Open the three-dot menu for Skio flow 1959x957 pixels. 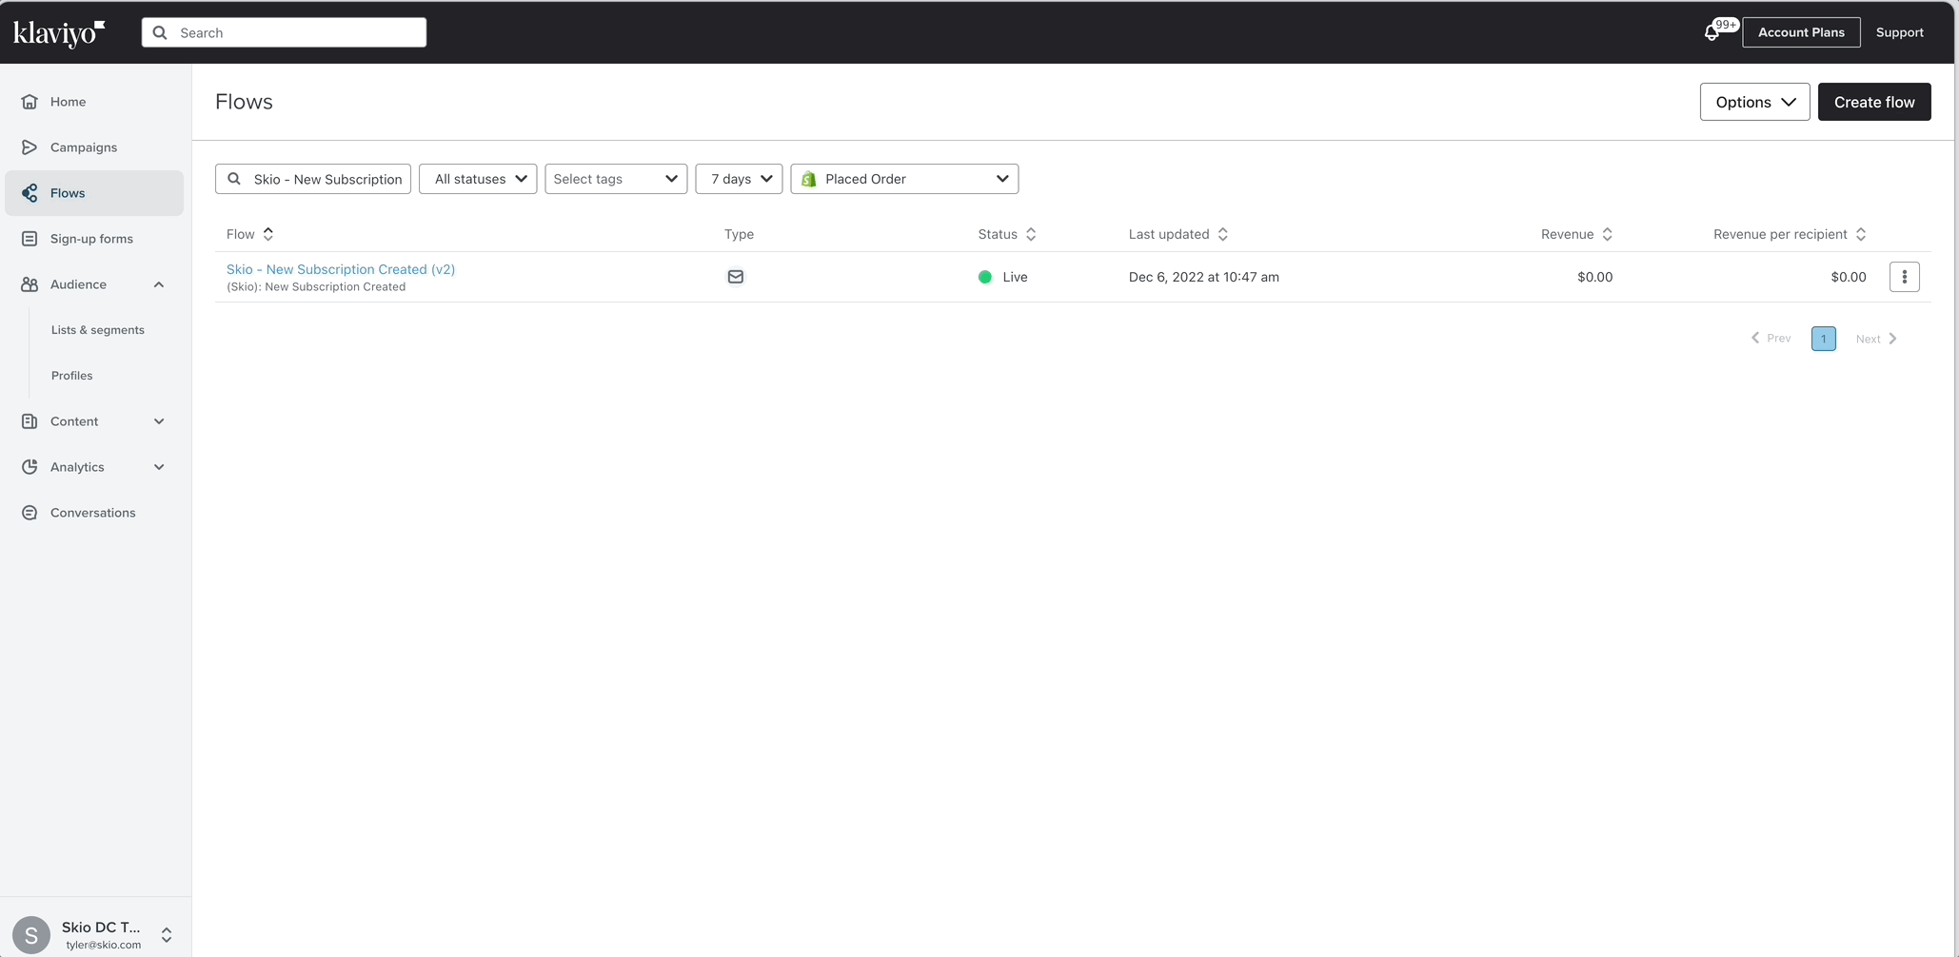coord(1904,277)
